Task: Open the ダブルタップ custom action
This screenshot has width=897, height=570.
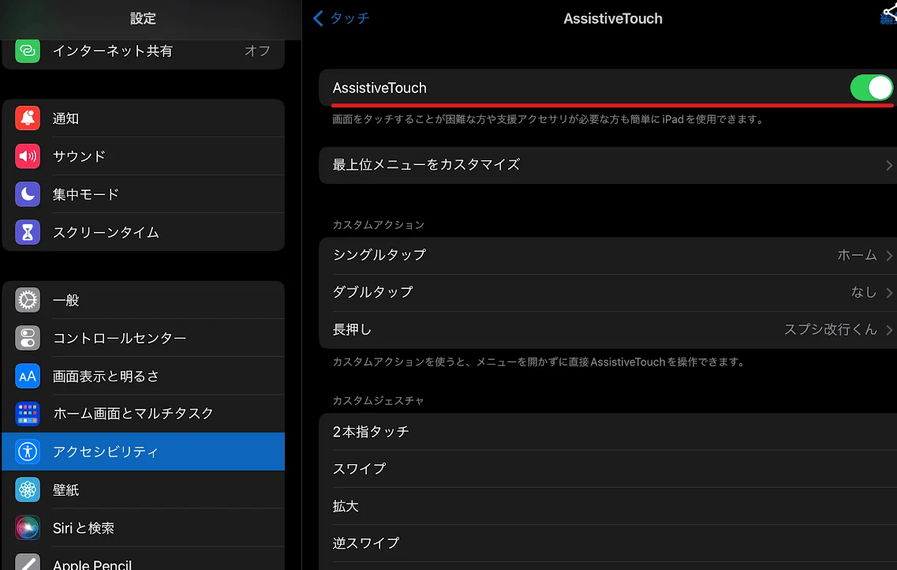Action: coord(608,293)
